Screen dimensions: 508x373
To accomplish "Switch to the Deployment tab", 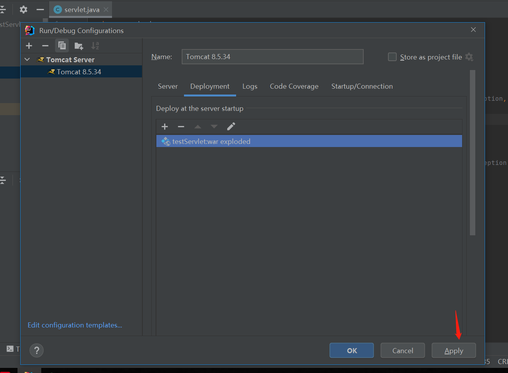I will [x=210, y=86].
